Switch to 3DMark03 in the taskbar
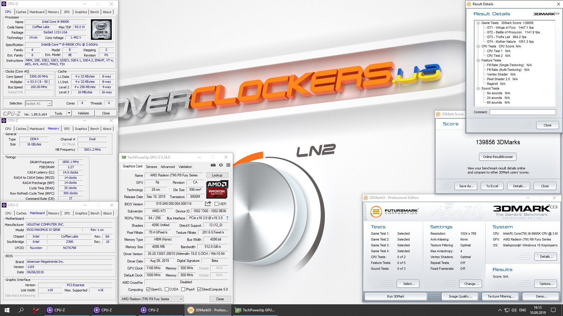This screenshot has height=316, width=563. pos(208,310)
